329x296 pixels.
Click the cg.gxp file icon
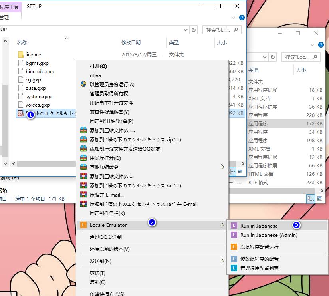(x=21, y=80)
